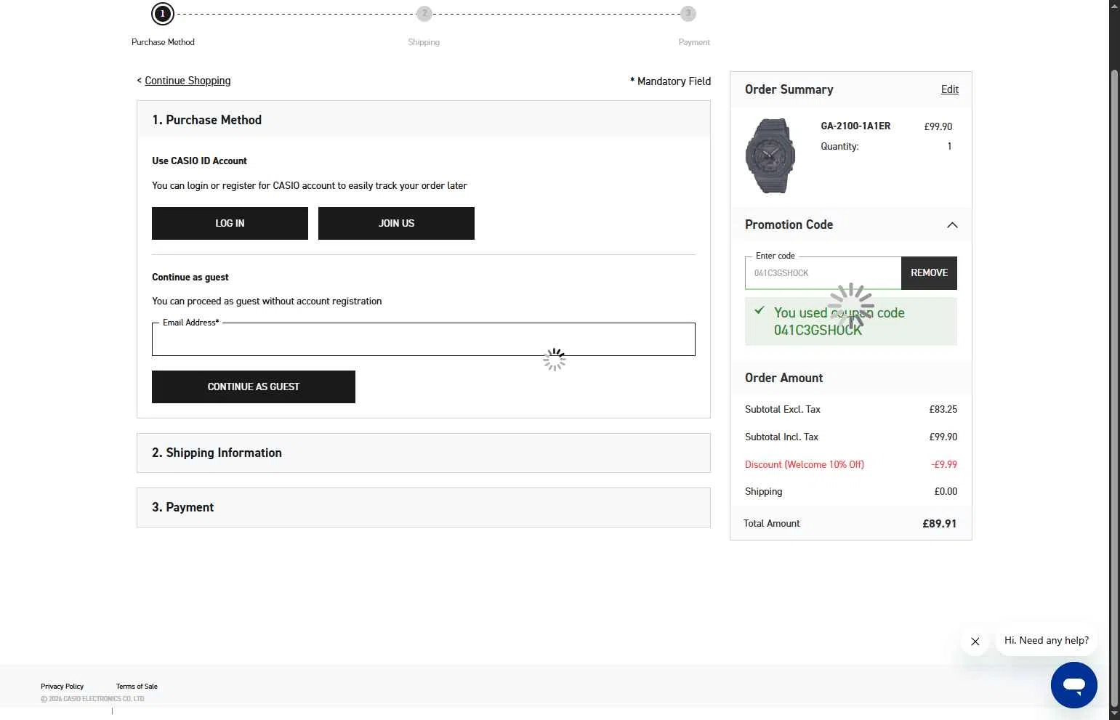Click the step 3 Payment circle
Viewport: 1120px width, 720px height.
[688, 13]
